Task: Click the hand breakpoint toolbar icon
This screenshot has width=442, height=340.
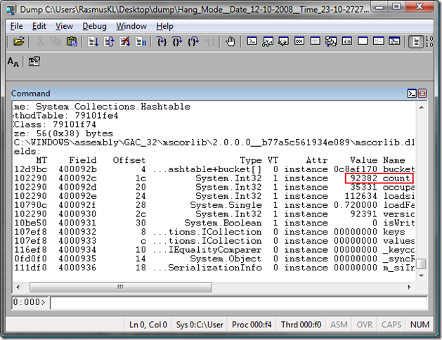Action: point(230,41)
